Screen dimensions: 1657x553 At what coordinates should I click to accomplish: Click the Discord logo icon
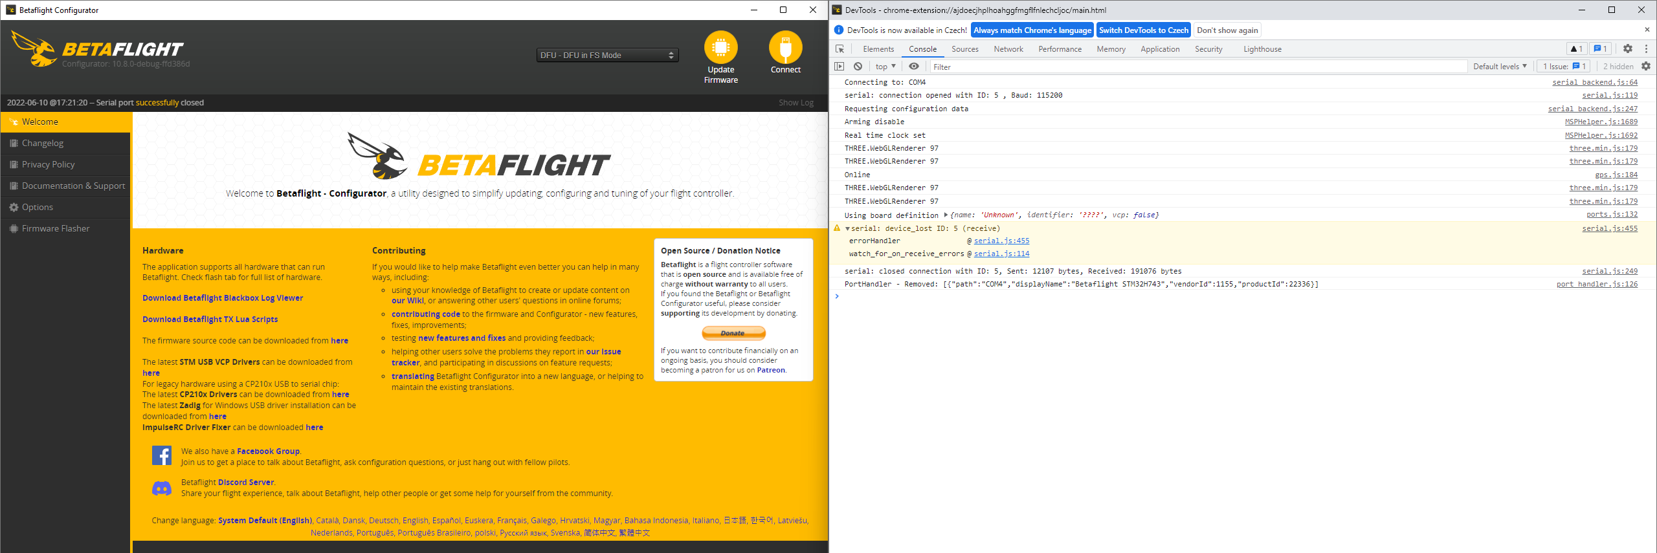pos(162,488)
